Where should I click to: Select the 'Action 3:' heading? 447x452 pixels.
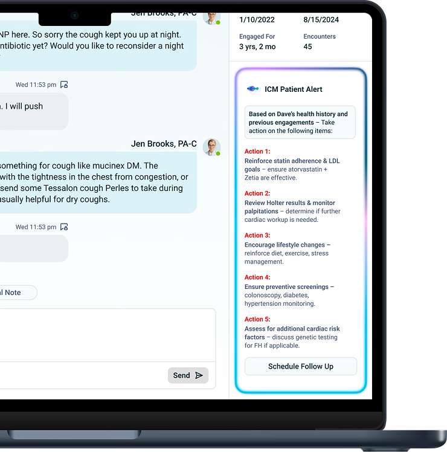257,235
